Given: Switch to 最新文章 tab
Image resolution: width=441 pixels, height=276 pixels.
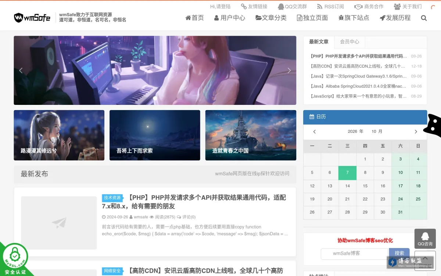Looking at the screenshot, I should coord(319,42).
